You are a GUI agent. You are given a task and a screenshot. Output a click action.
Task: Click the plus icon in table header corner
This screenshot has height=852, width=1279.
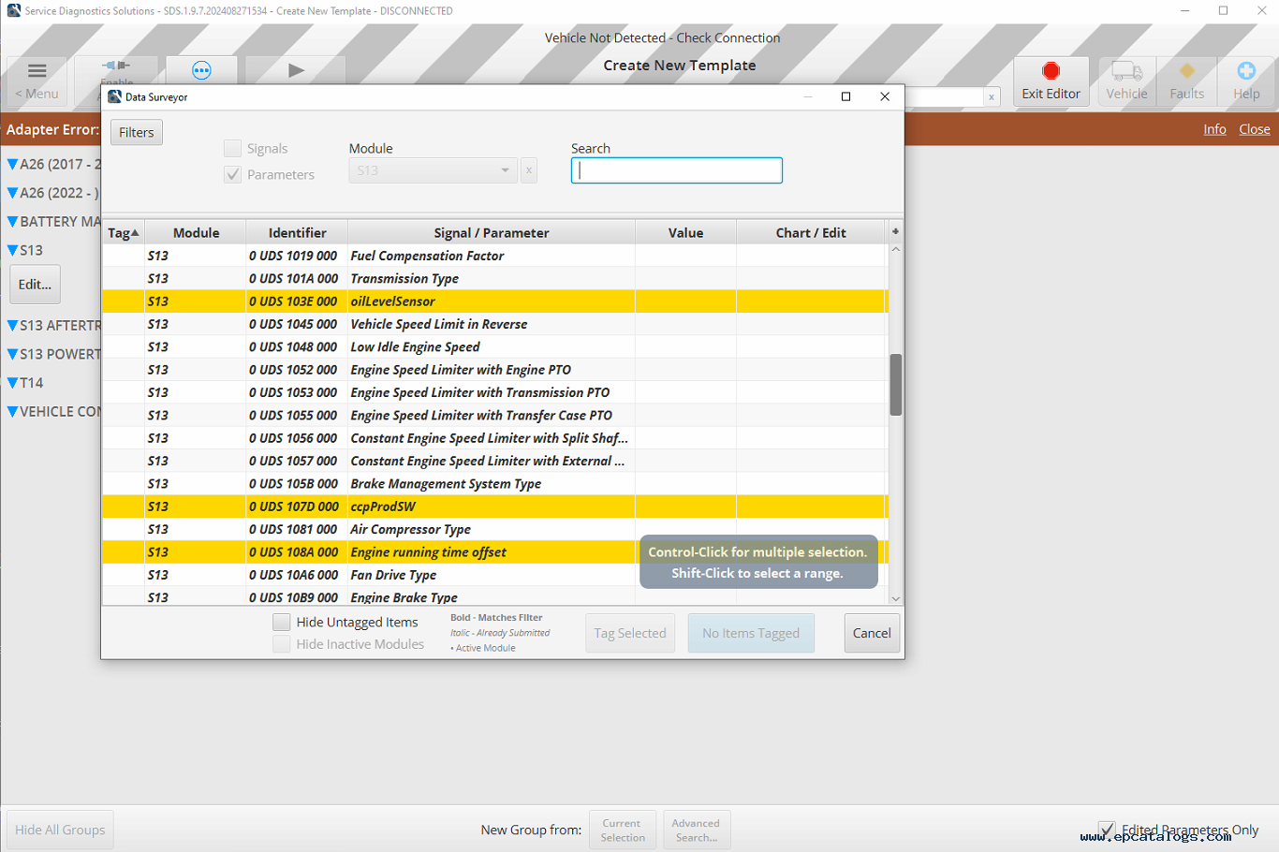pyautogui.click(x=895, y=231)
